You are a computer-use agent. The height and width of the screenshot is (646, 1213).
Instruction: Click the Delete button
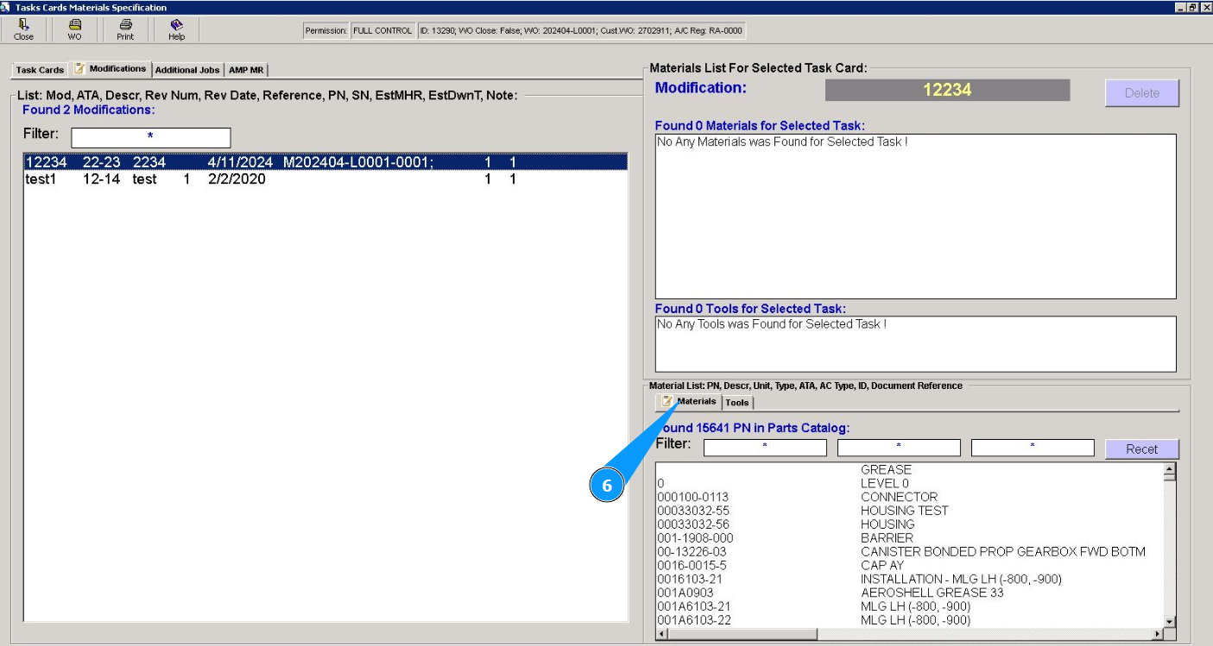point(1141,93)
